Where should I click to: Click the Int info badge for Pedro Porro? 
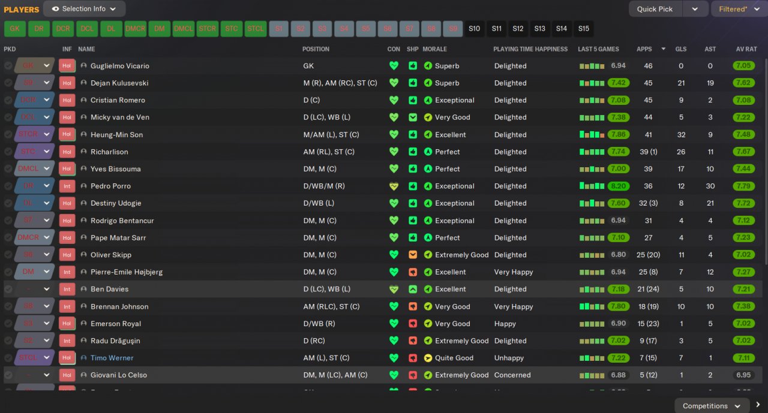click(x=67, y=186)
